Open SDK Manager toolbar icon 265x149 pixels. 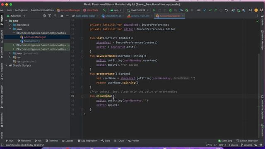click(x=244, y=10)
